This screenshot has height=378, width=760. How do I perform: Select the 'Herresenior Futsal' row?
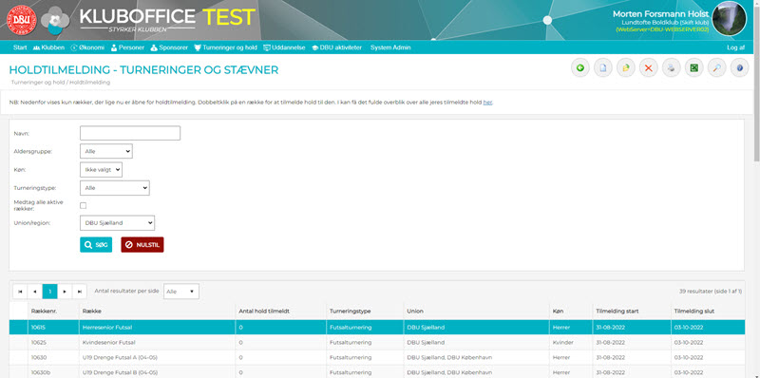376,327
